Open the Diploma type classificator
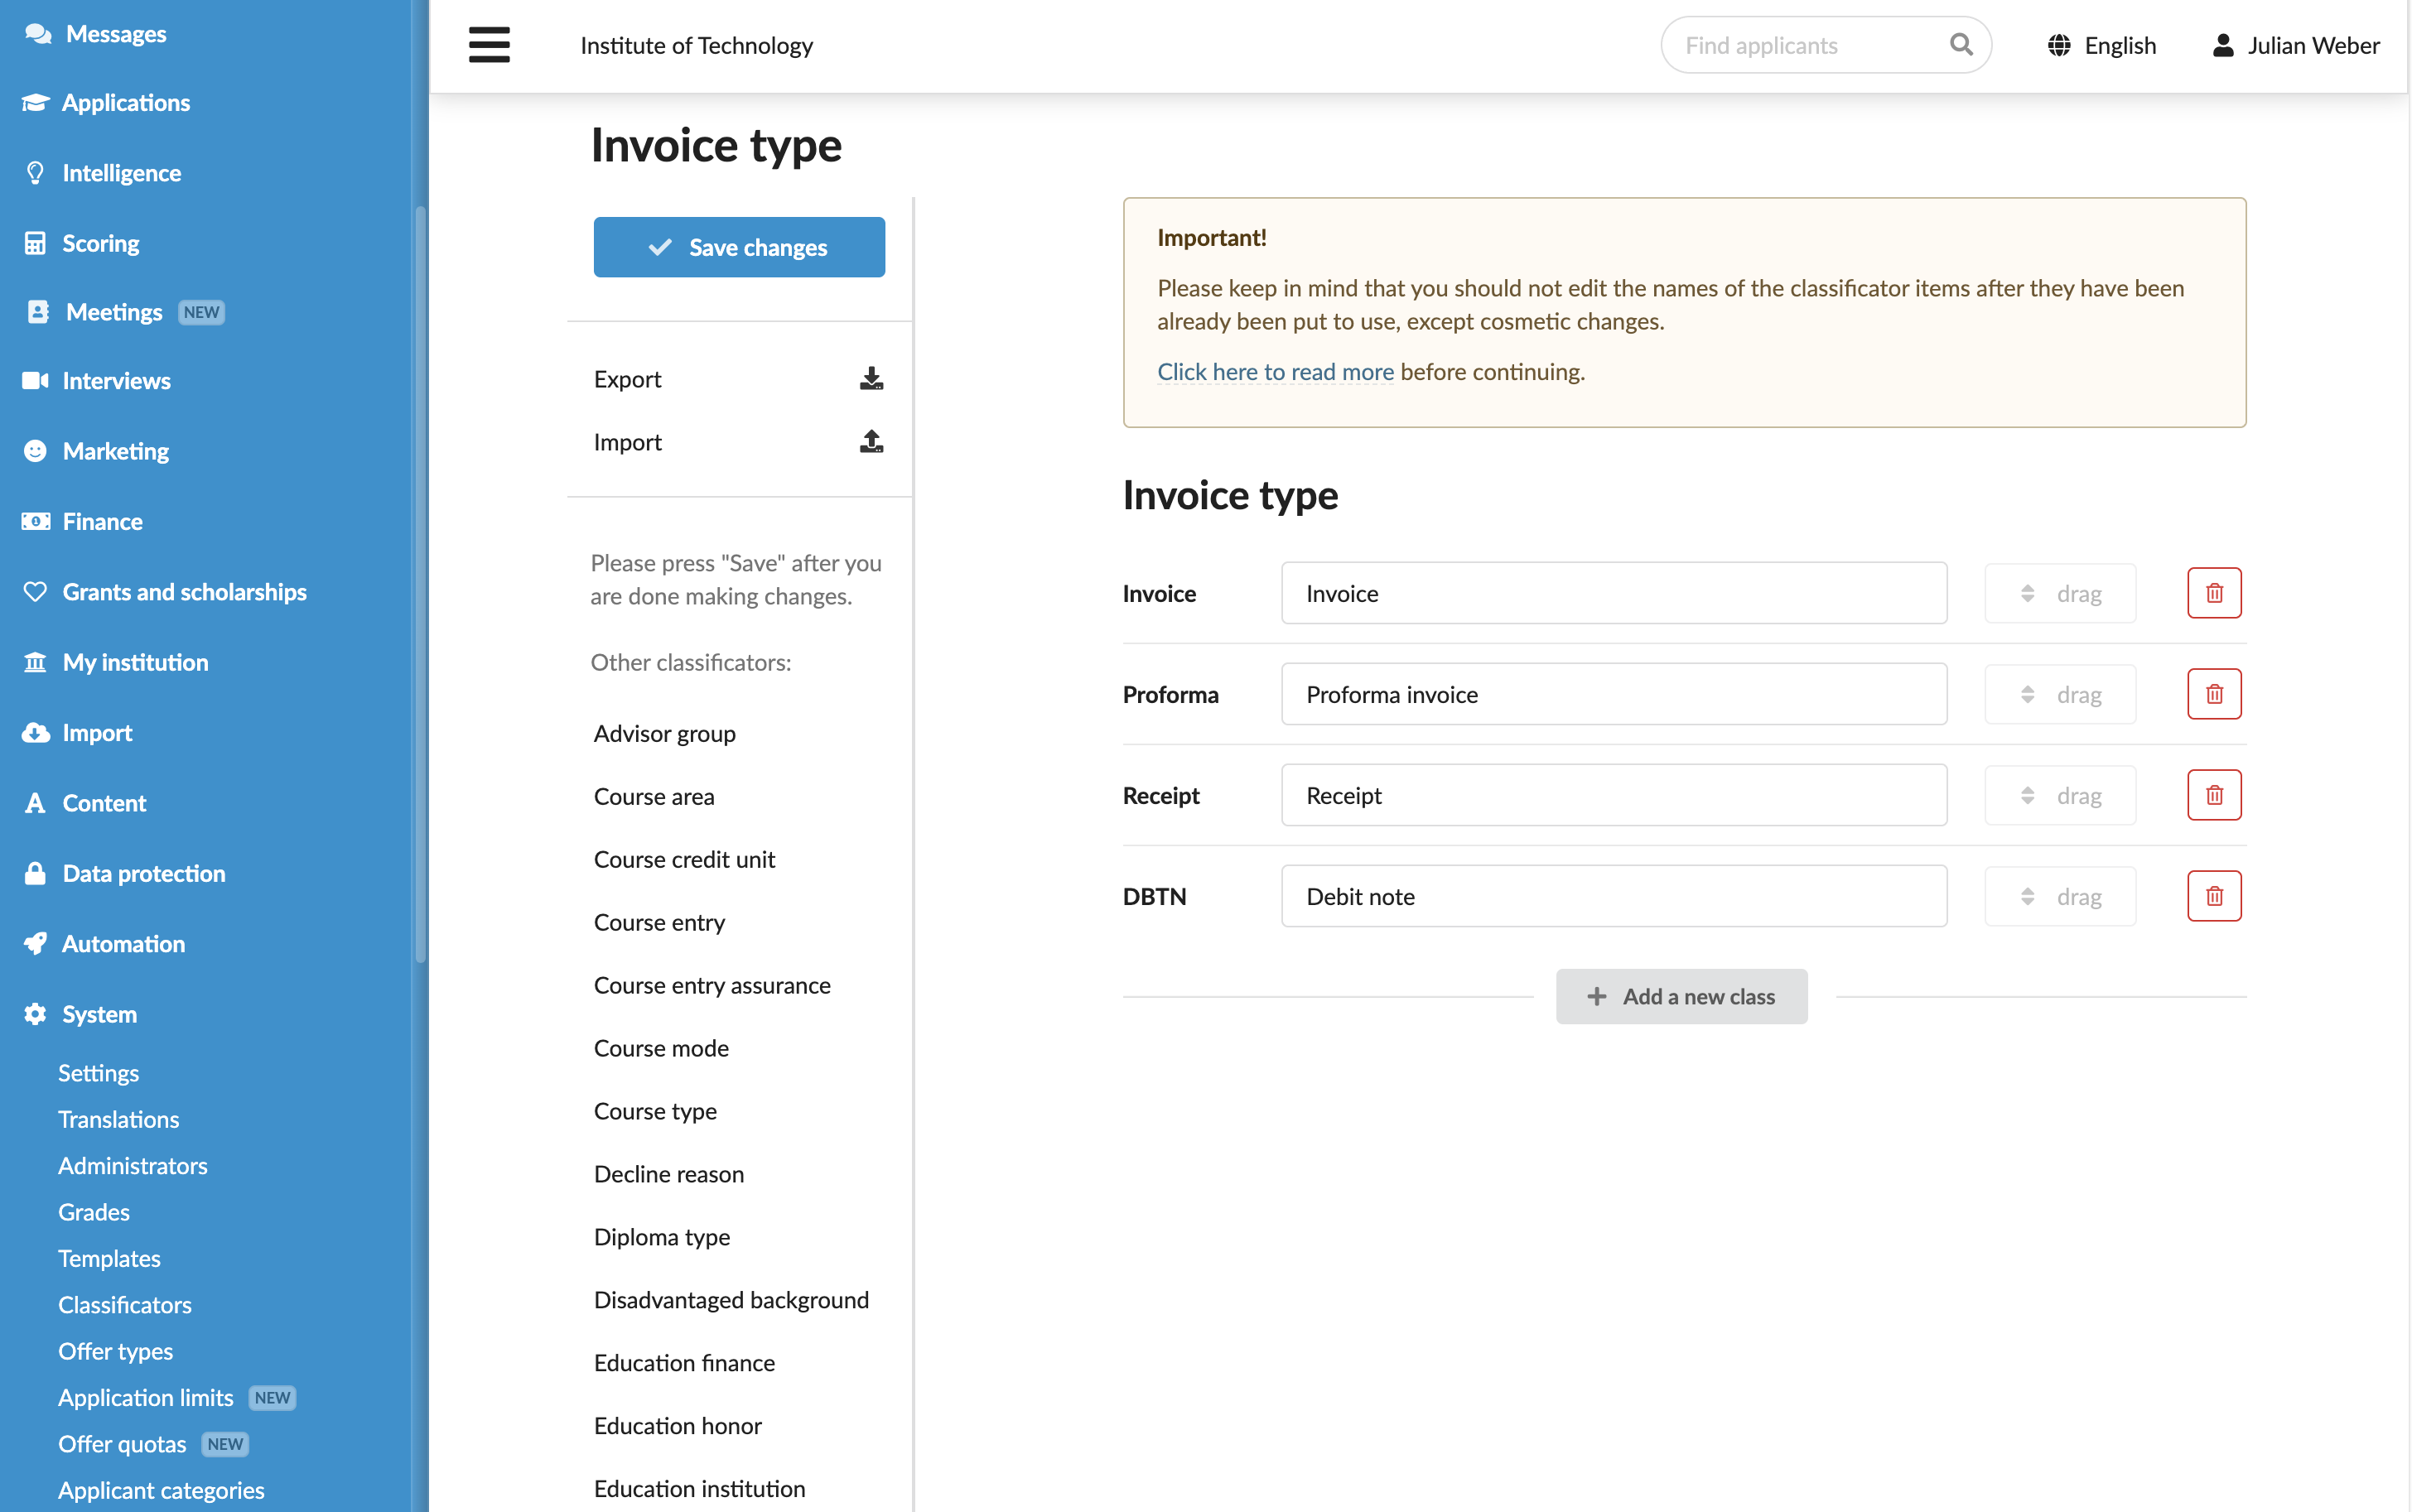2412x1512 pixels. (662, 1237)
